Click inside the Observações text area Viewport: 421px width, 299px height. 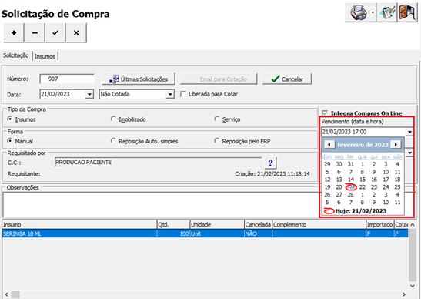[x=160, y=204]
